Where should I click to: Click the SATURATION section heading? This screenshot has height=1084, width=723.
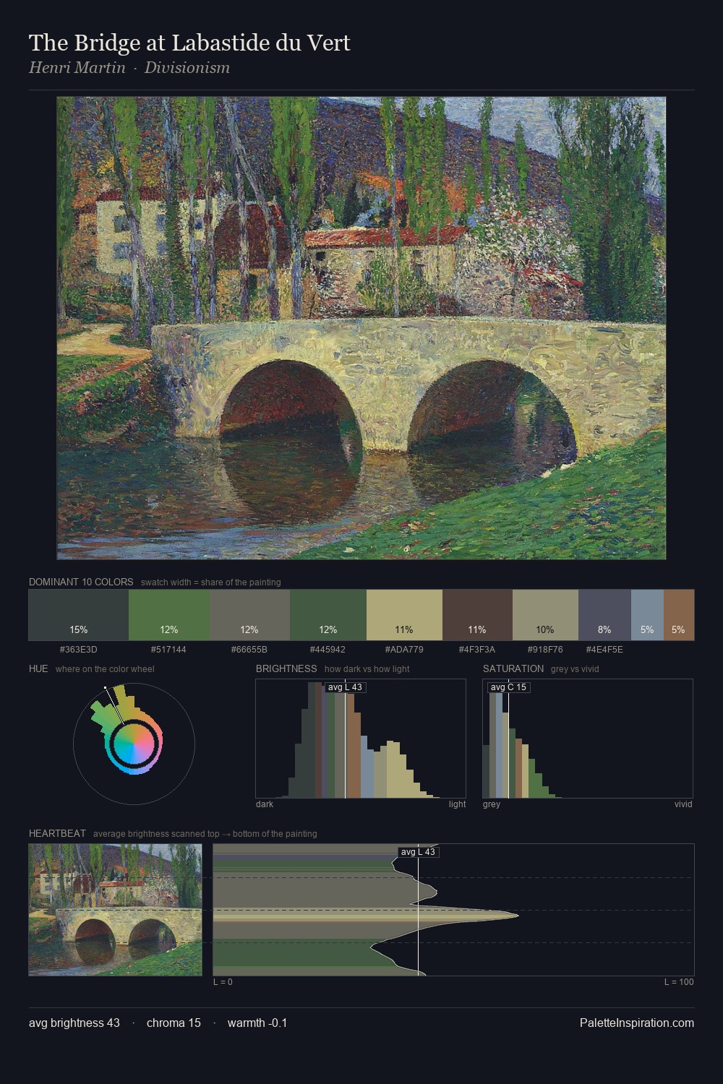click(513, 668)
